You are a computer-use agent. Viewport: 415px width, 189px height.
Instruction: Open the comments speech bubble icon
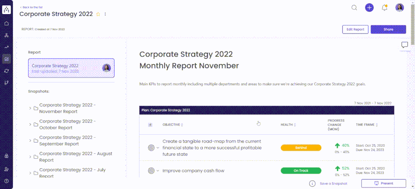click(405, 45)
